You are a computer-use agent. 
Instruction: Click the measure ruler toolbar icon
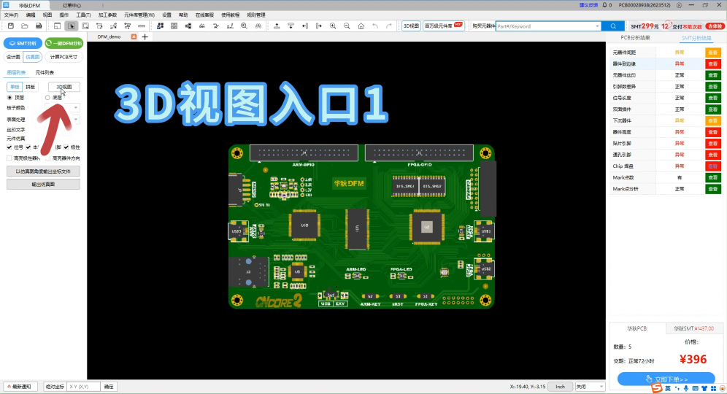tap(142, 26)
